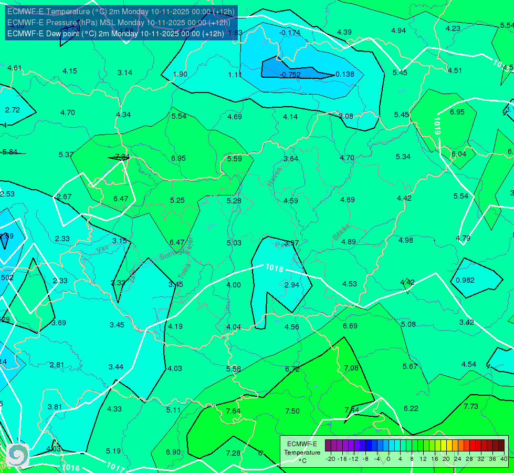Click the 4.94 grid value
The image size is (514, 473).
(x=398, y=31)
